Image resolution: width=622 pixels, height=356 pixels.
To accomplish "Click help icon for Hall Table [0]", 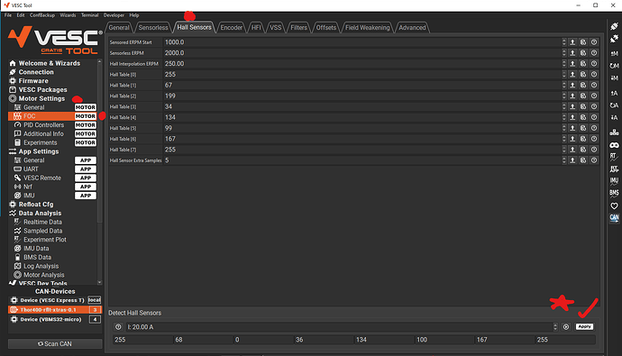I will pyautogui.click(x=594, y=74).
